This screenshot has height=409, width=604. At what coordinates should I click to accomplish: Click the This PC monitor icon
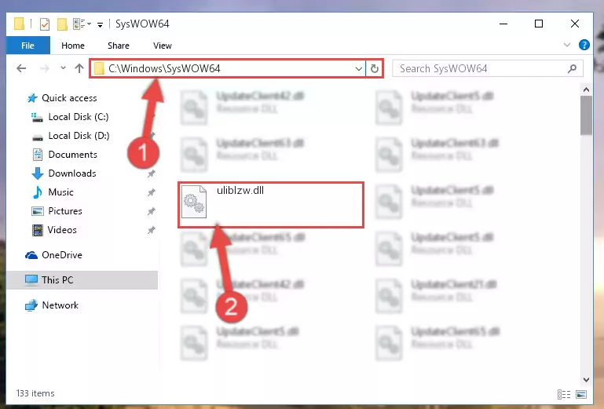pos(31,280)
